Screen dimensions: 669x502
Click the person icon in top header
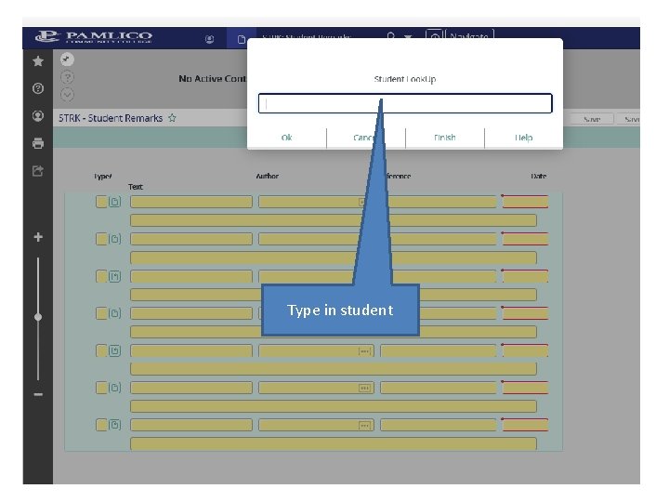(209, 39)
